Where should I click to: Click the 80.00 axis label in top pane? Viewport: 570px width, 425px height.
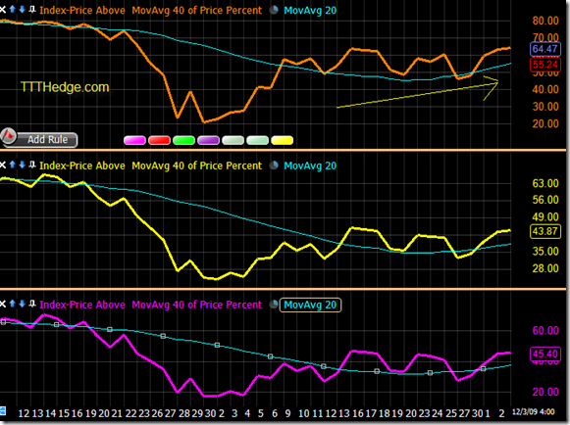(x=545, y=21)
